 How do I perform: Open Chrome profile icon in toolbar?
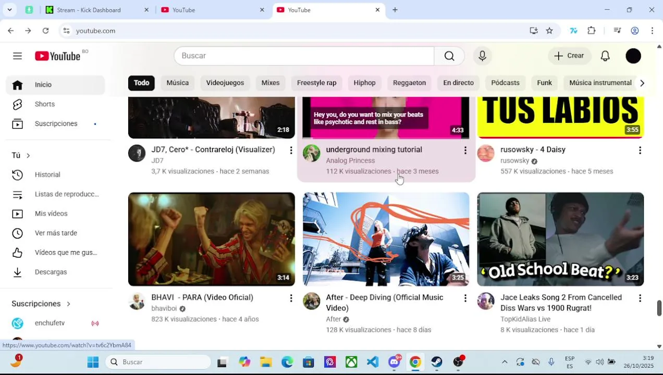click(x=635, y=31)
